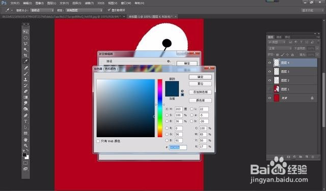Open Color Libraries button
The image size is (326, 191).
[x=200, y=101]
